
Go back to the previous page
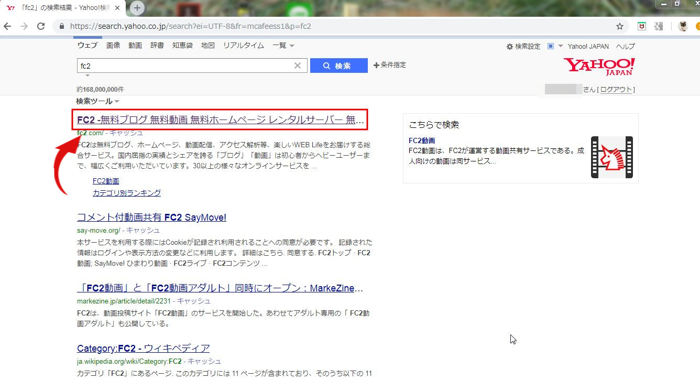[7, 26]
